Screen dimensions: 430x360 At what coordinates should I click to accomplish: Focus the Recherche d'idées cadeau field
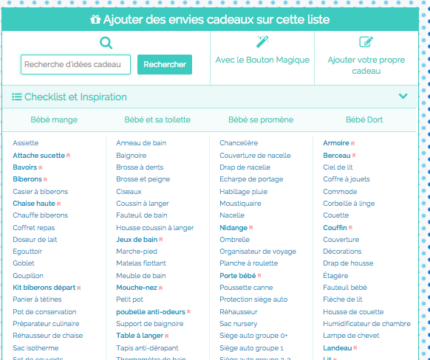tap(75, 65)
